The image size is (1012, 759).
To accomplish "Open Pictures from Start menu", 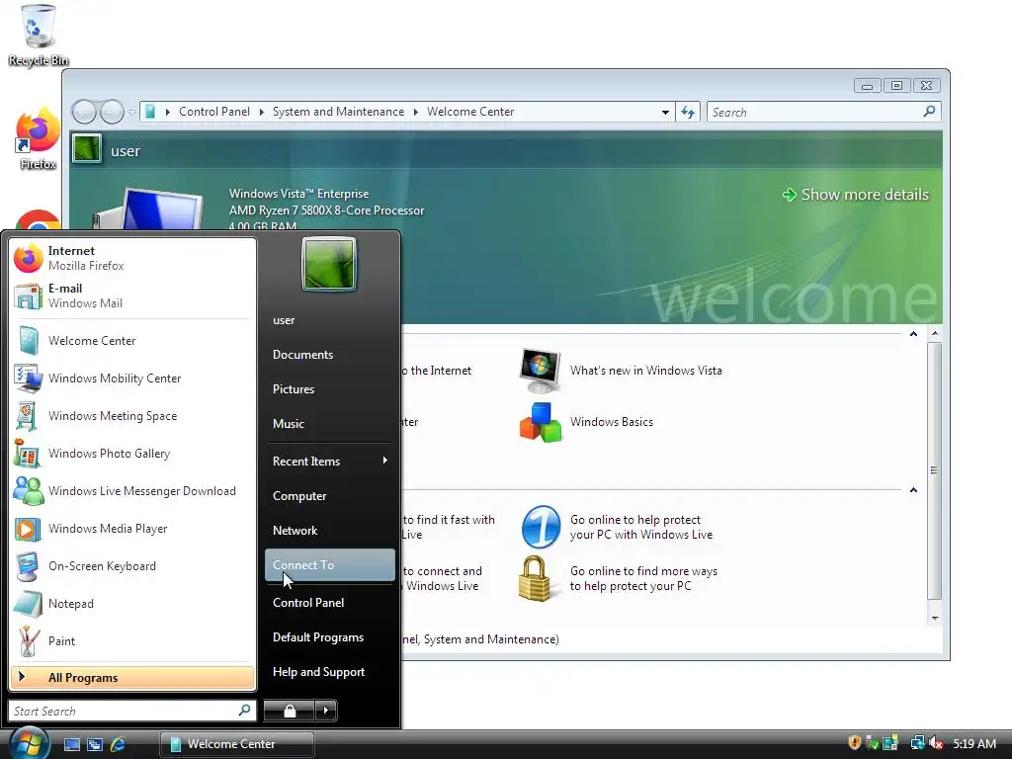I will pos(330,389).
